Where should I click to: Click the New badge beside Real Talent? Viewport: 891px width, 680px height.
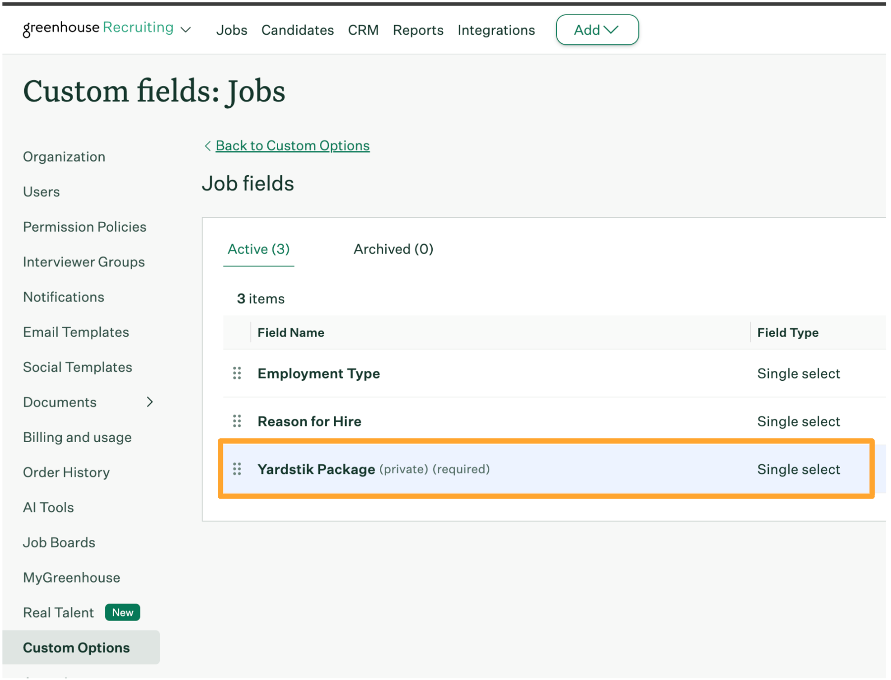click(x=123, y=613)
